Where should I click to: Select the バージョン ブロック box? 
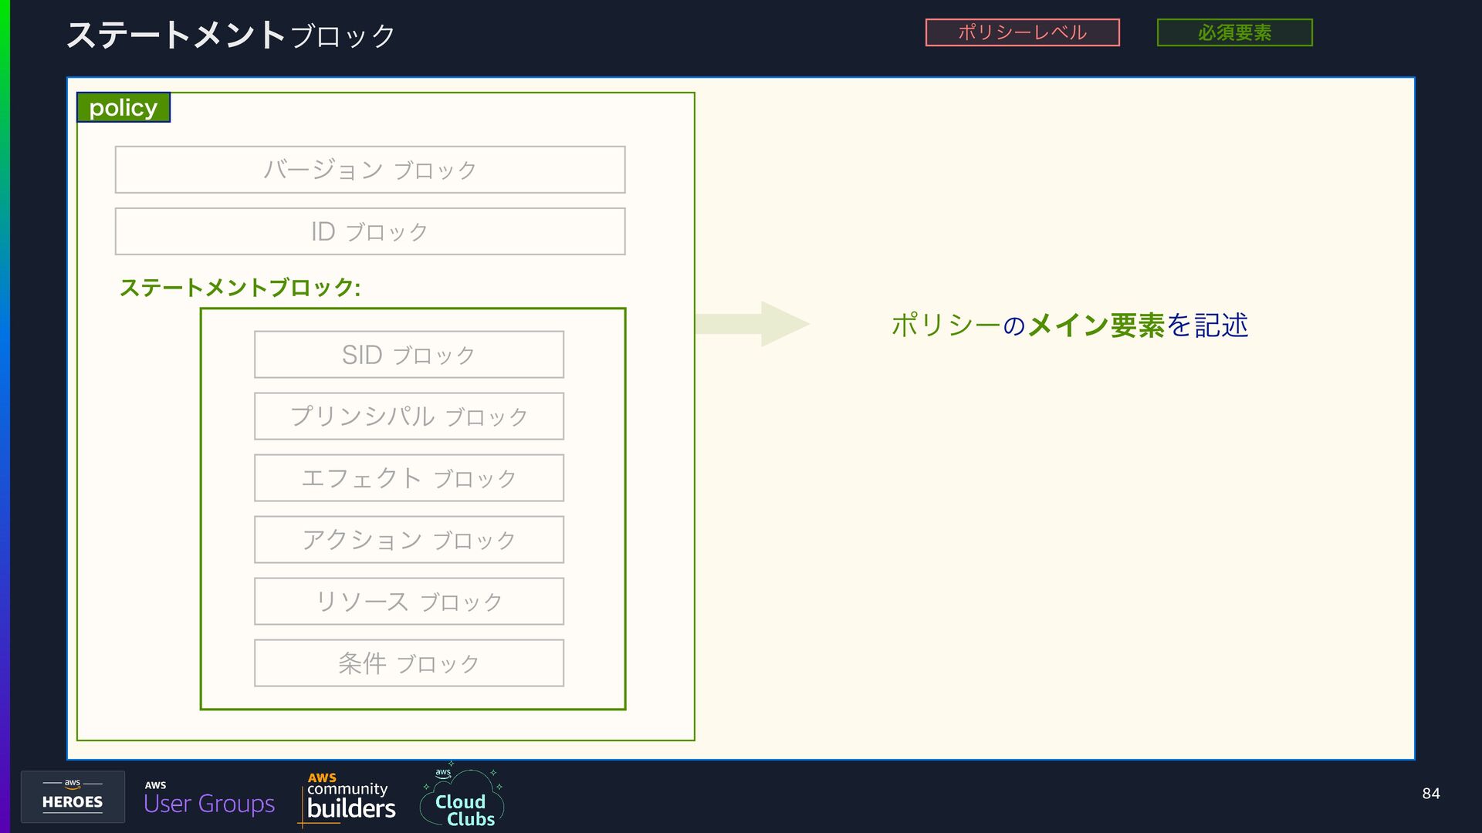pos(370,170)
